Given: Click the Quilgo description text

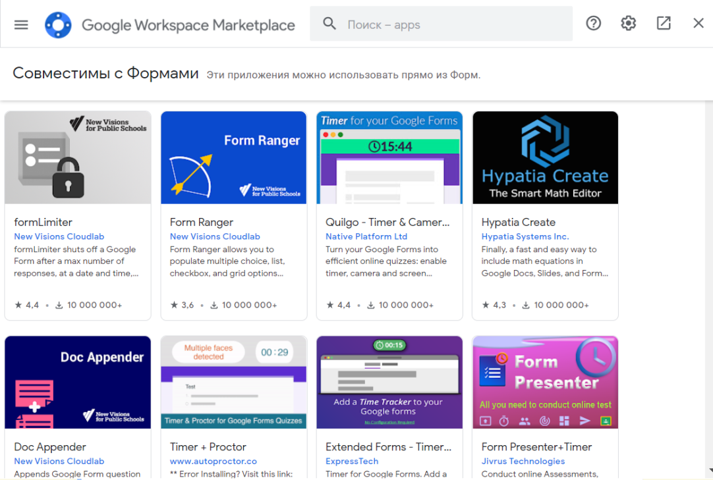Looking at the screenshot, I should 386,261.
